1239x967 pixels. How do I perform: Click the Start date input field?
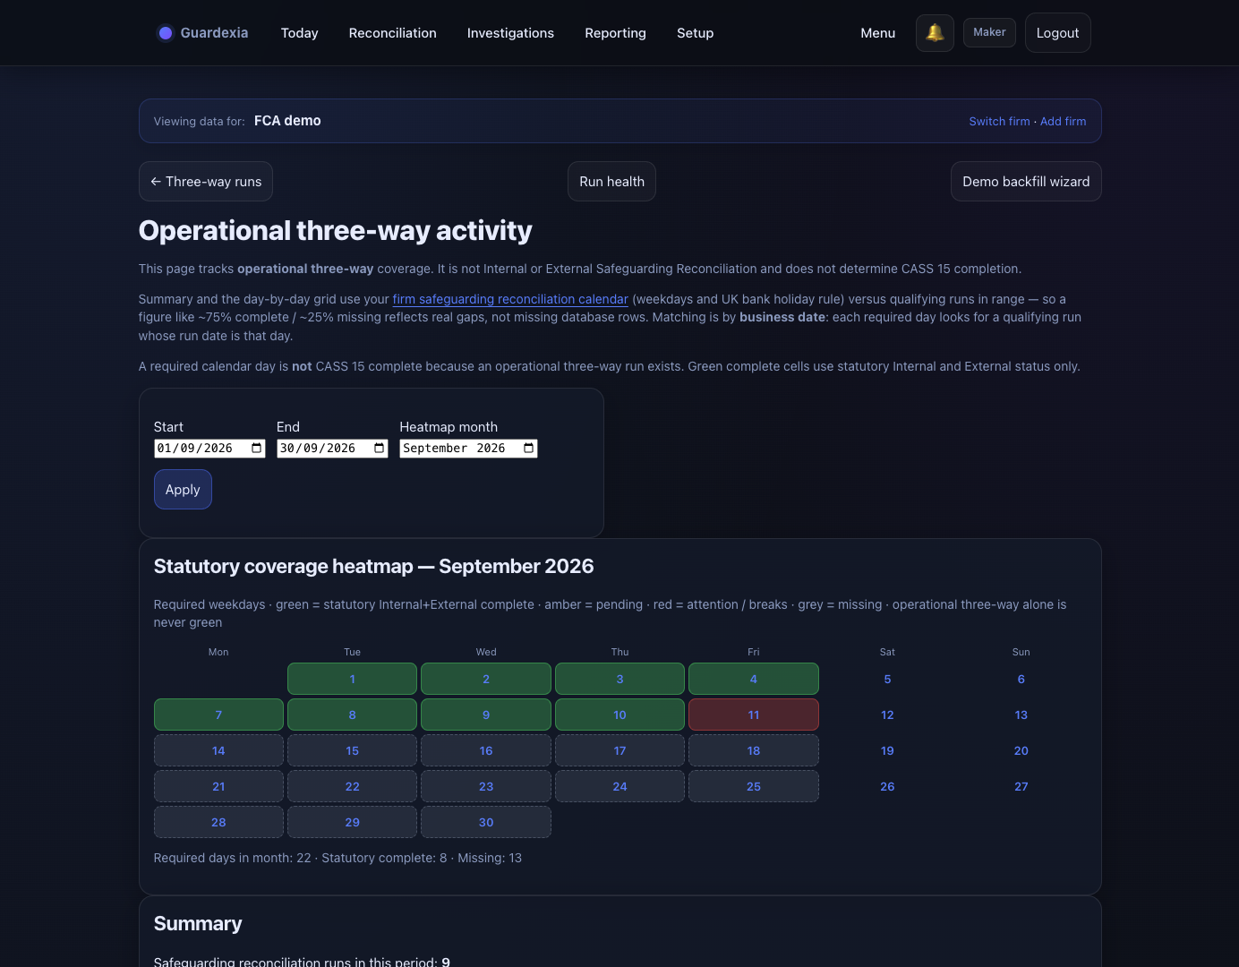209,448
